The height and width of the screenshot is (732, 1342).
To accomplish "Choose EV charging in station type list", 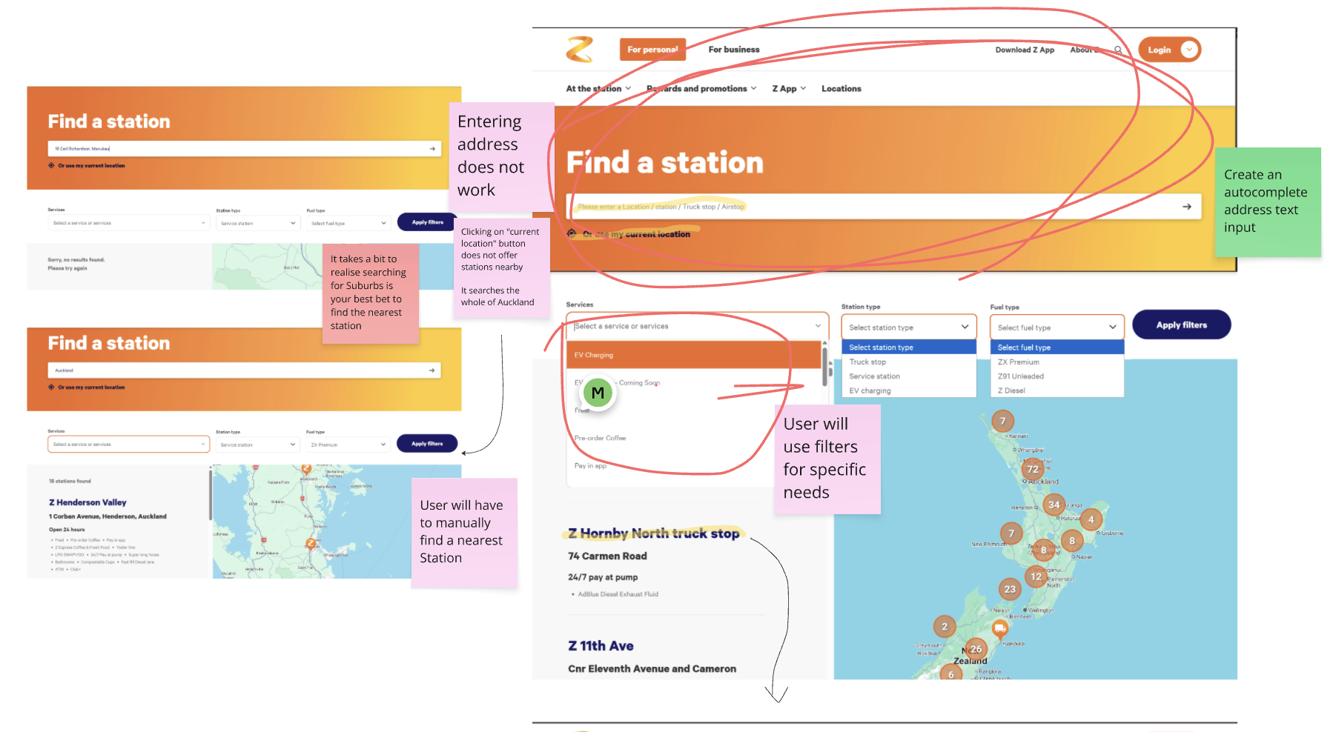I will tap(908, 390).
